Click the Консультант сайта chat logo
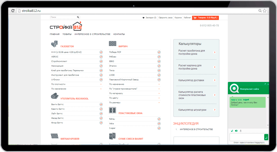The height and width of the screenshot is (152, 277). pyautogui.click(x=234, y=88)
